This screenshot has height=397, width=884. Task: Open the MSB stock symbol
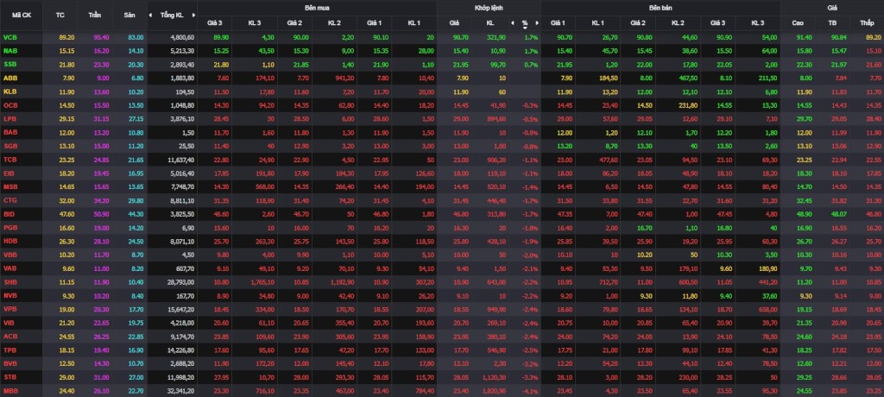tap(10, 186)
